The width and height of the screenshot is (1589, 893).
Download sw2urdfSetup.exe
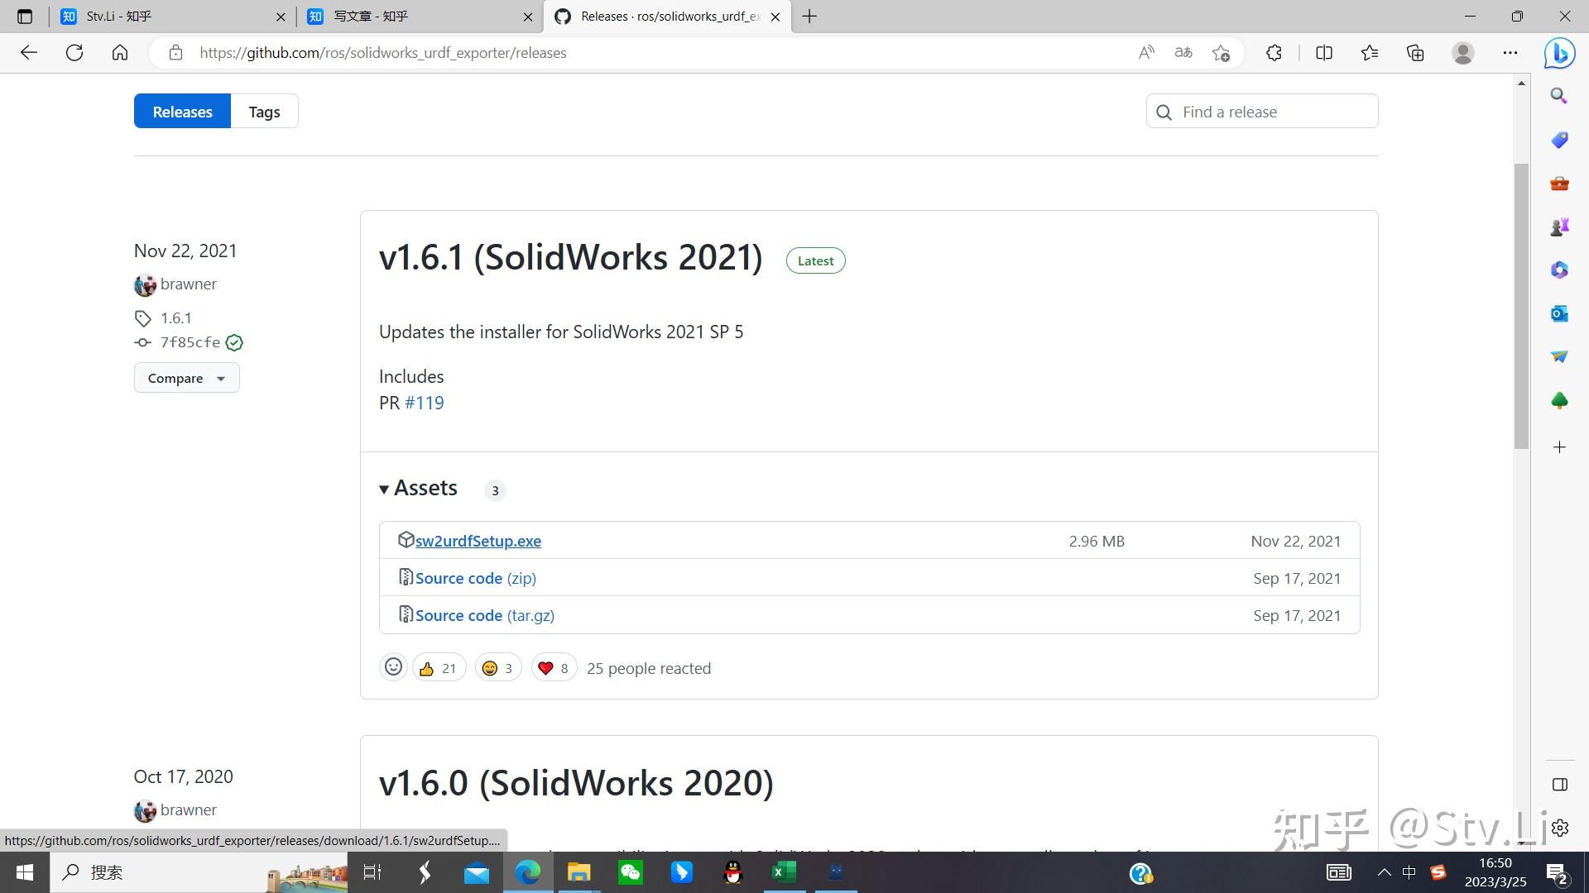478,541
